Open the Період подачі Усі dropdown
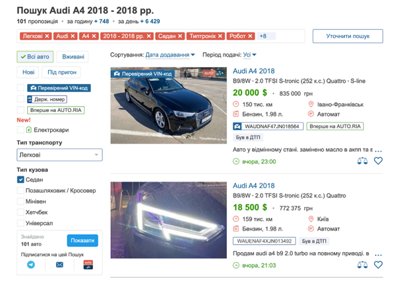The image size is (397, 281). [x=250, y=55]
